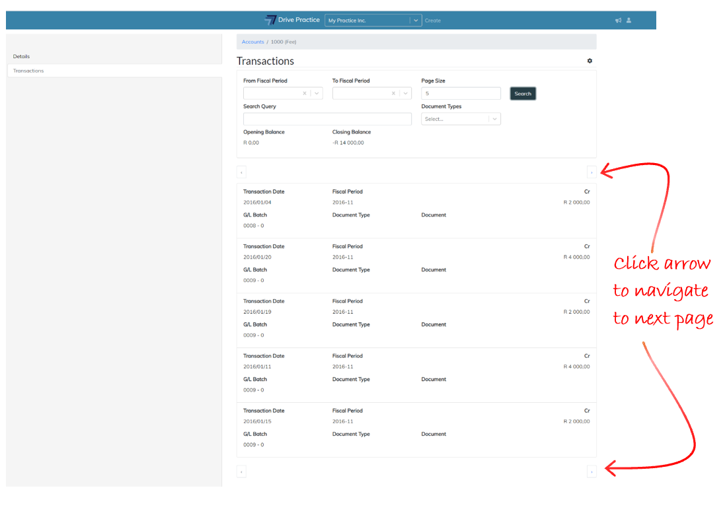Clear the To Fiscal Period selection
The height and width of the screenshot is (519, 727).
393,94
